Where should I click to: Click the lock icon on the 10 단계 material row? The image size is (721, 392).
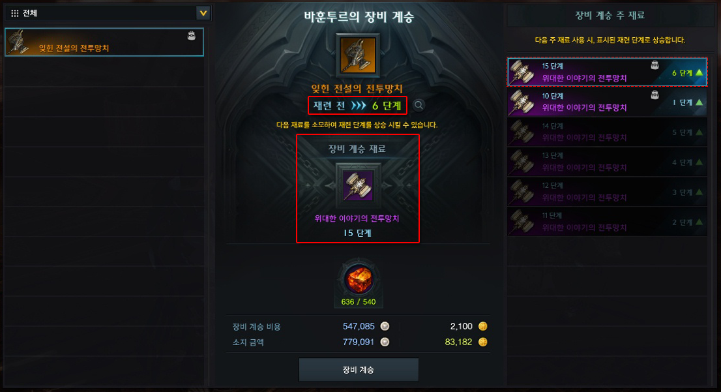point(655,95)
